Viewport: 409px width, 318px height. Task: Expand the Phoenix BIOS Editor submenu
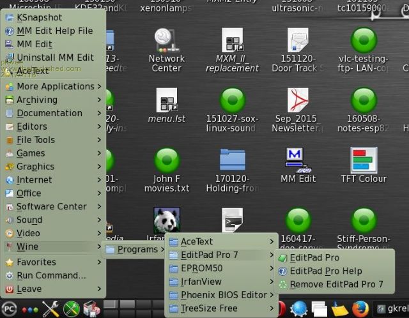pyautogui.click(x=223, y=295)
